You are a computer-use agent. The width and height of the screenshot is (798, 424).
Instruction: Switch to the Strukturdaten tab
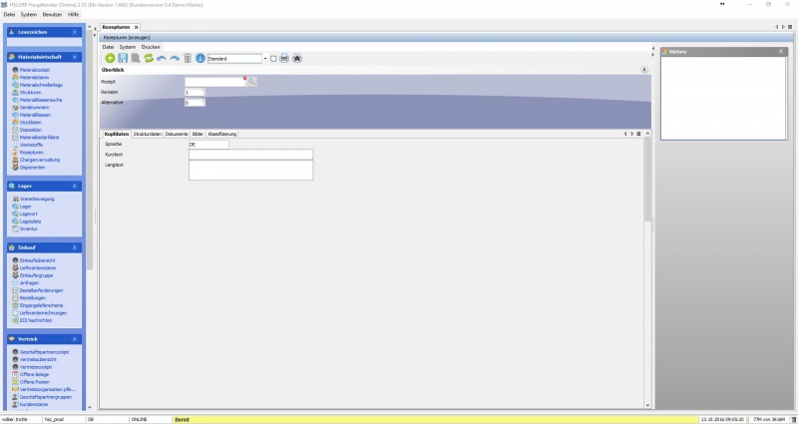click(147, 134)
